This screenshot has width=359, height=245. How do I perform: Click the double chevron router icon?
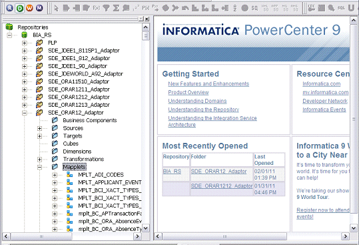click(175, 8)
